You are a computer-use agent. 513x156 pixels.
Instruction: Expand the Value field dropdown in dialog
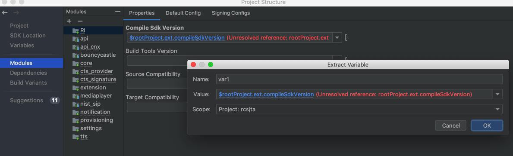[x=497, y=95]
